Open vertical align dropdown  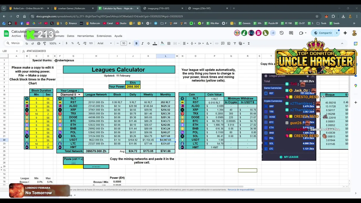193,43
